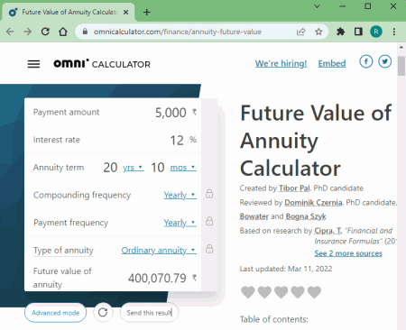
Task: Open Ordinary annuity type dropdown
Action: pos(159,251)
